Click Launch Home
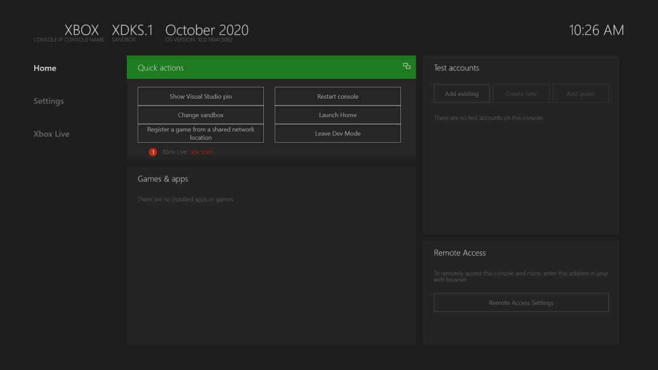 [x=338, y=114]
